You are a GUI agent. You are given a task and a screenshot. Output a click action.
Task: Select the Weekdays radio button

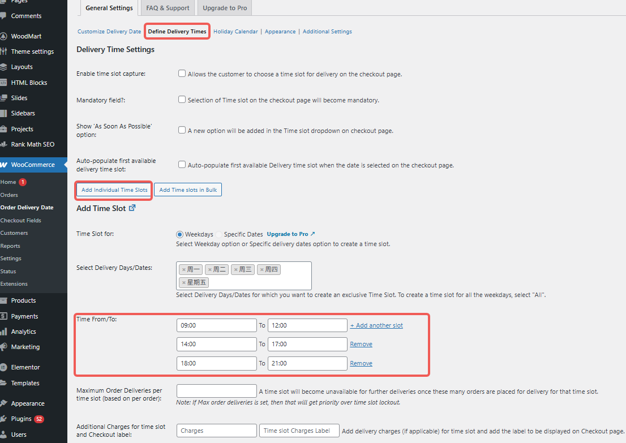coord(180,234)
